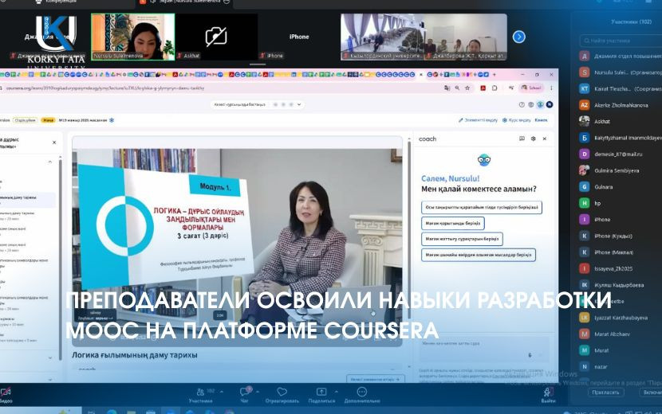Select first coach suggestion button

pos(482,208)
